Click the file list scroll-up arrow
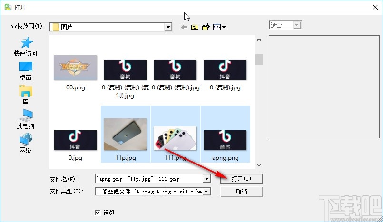Viewport: 383px width, 222px height. tap(259, 39)
